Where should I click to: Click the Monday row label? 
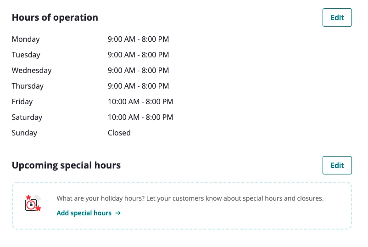(x=26, y=39)
